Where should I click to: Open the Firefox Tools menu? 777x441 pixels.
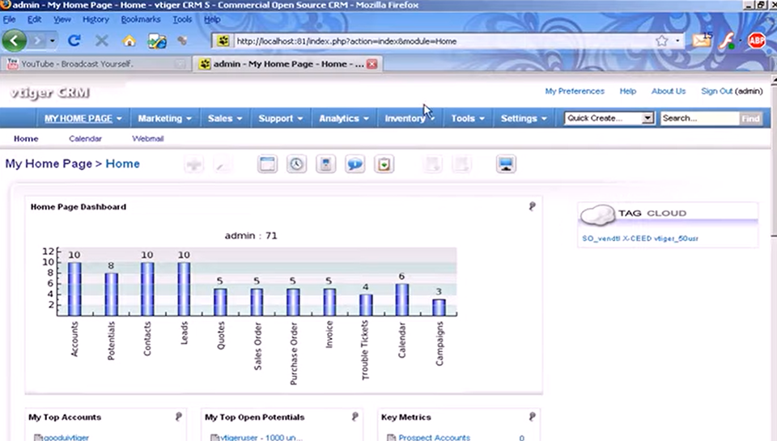[182, 19]
